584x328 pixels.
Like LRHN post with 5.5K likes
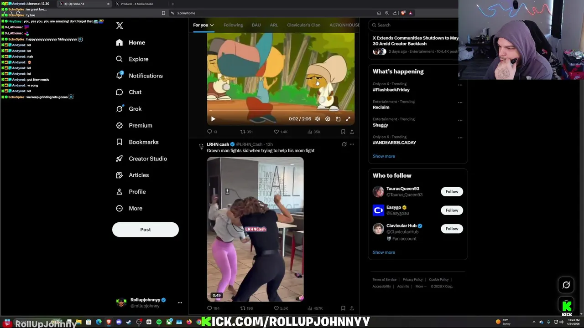coord(281,308)
